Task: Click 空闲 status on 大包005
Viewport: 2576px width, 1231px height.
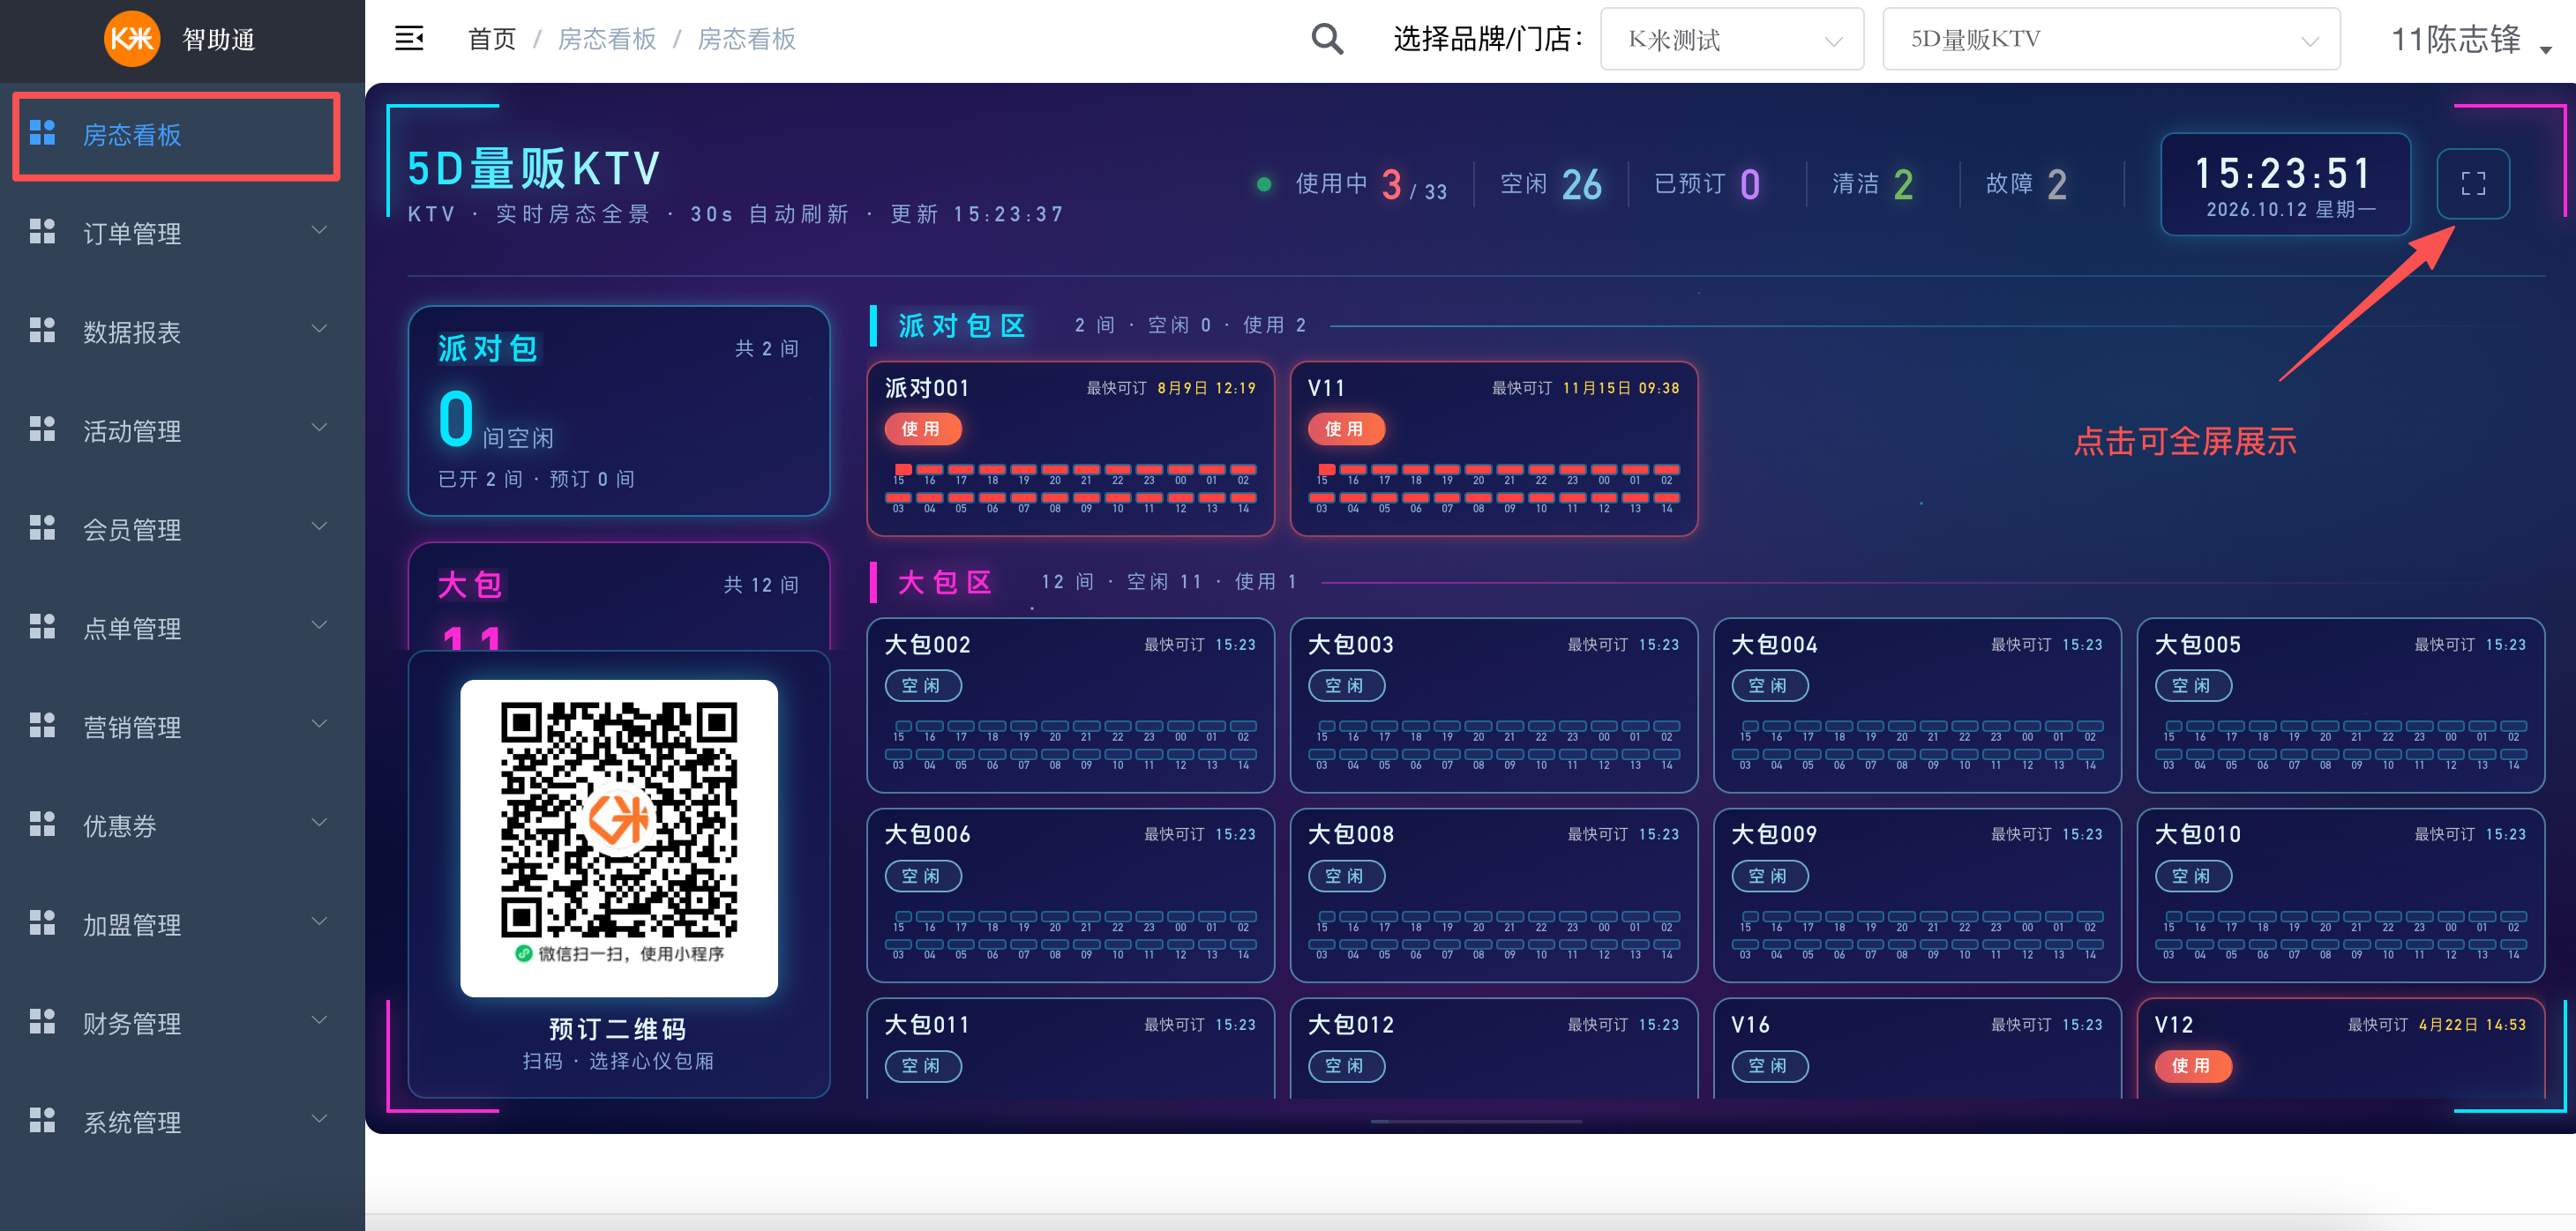Action: 2193,685
